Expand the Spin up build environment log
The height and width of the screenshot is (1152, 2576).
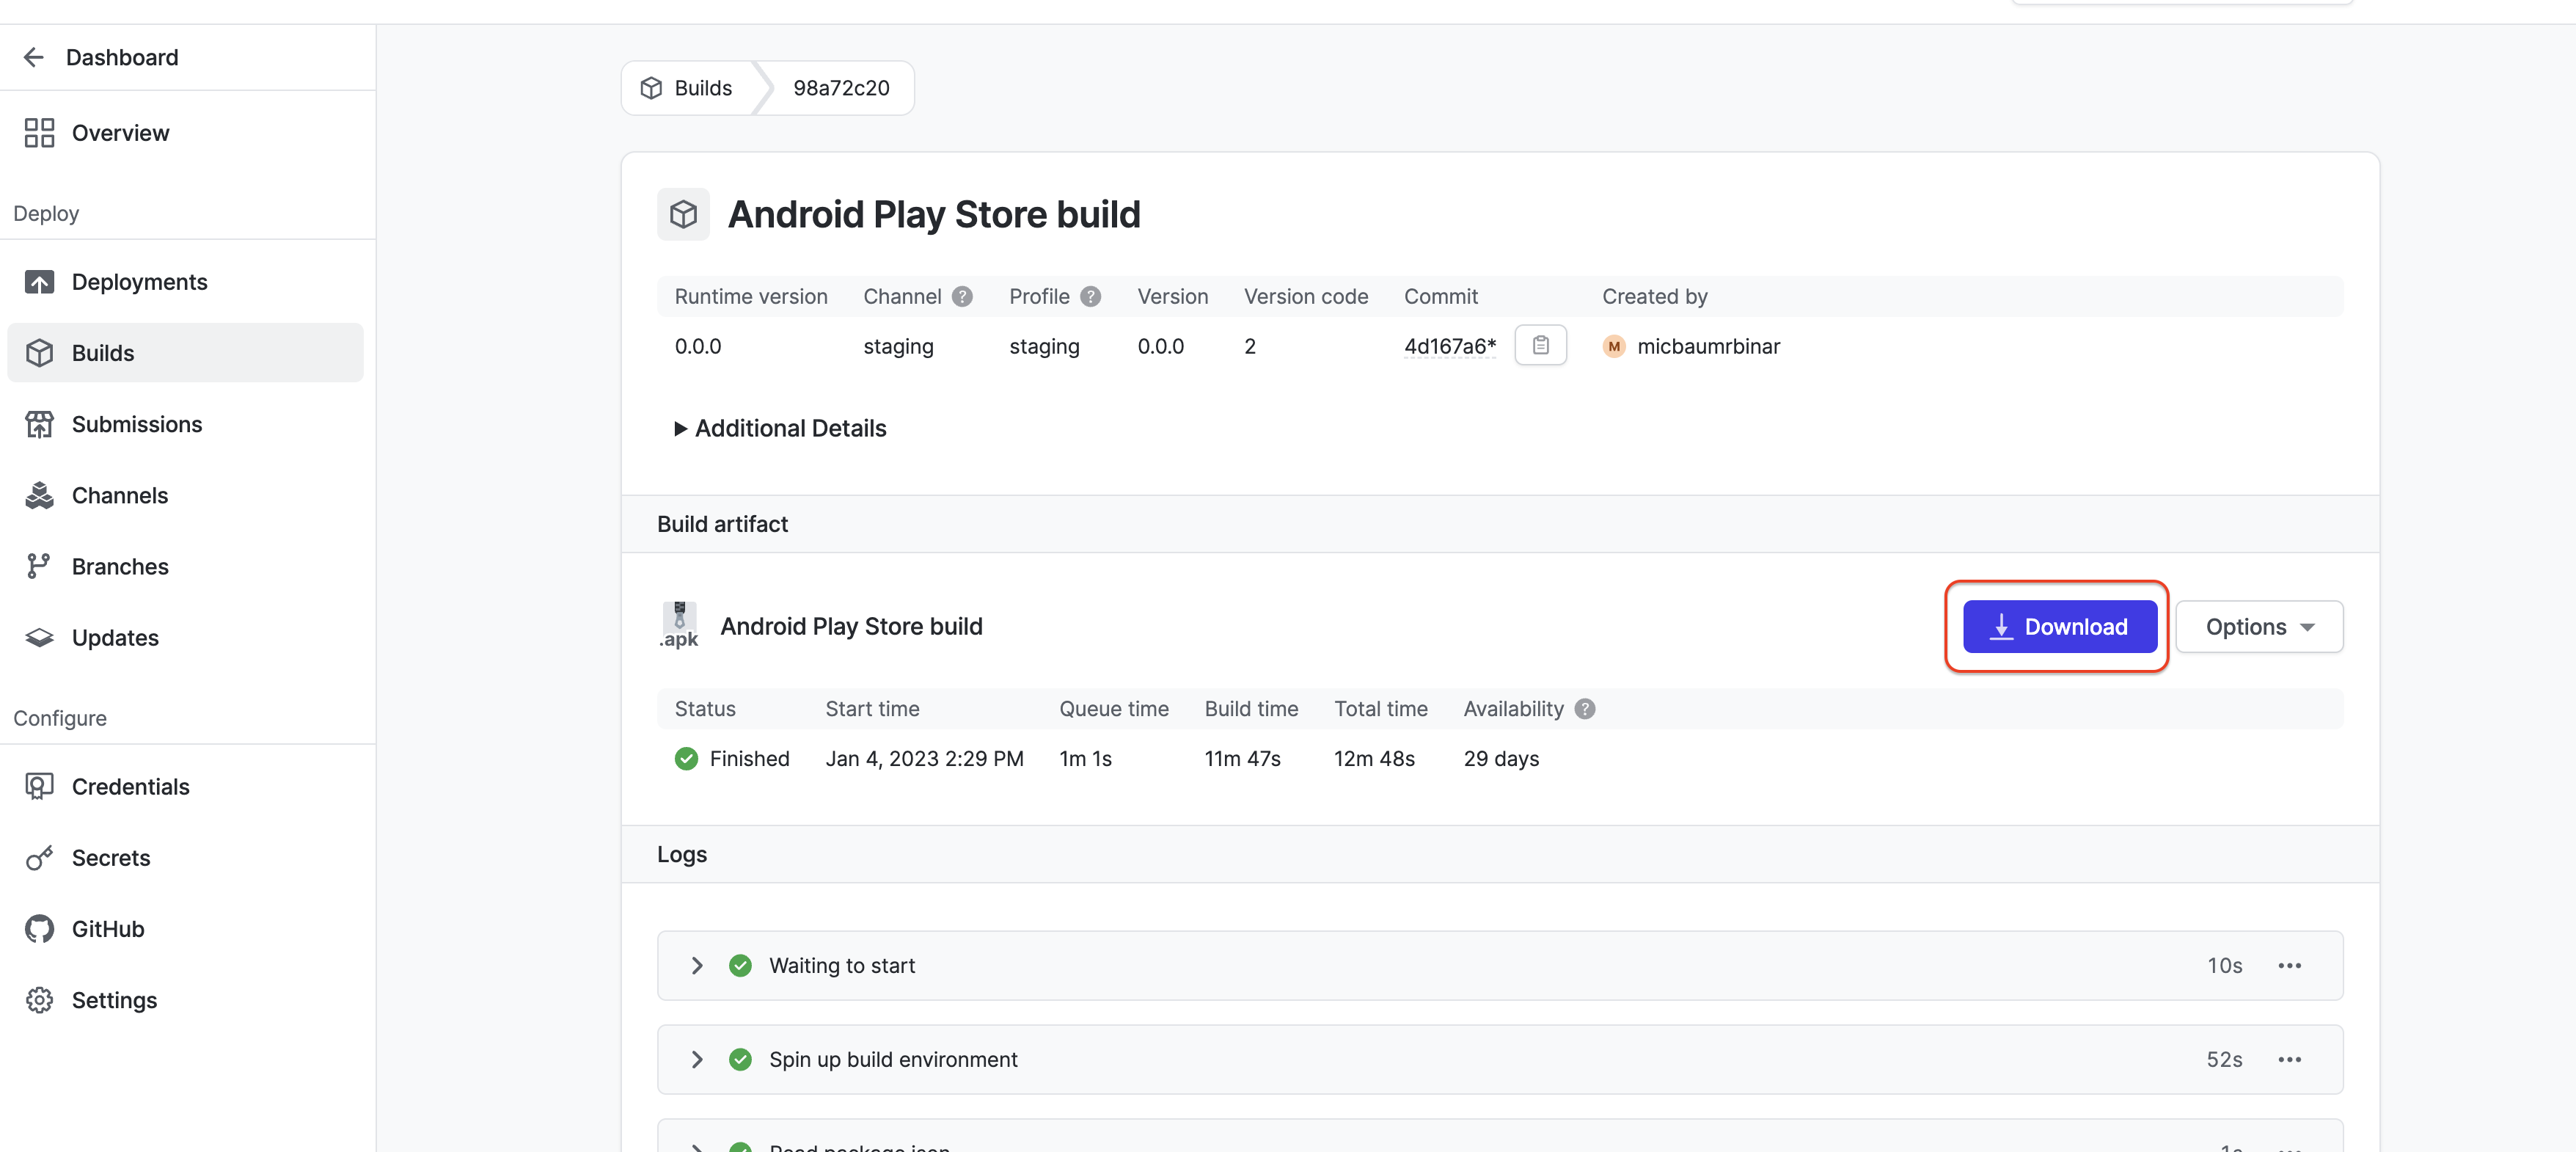[698, 1058]
